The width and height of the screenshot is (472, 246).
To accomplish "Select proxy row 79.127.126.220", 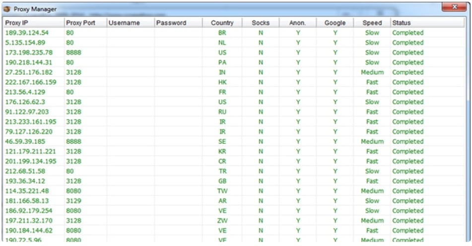I will [234, 132].
